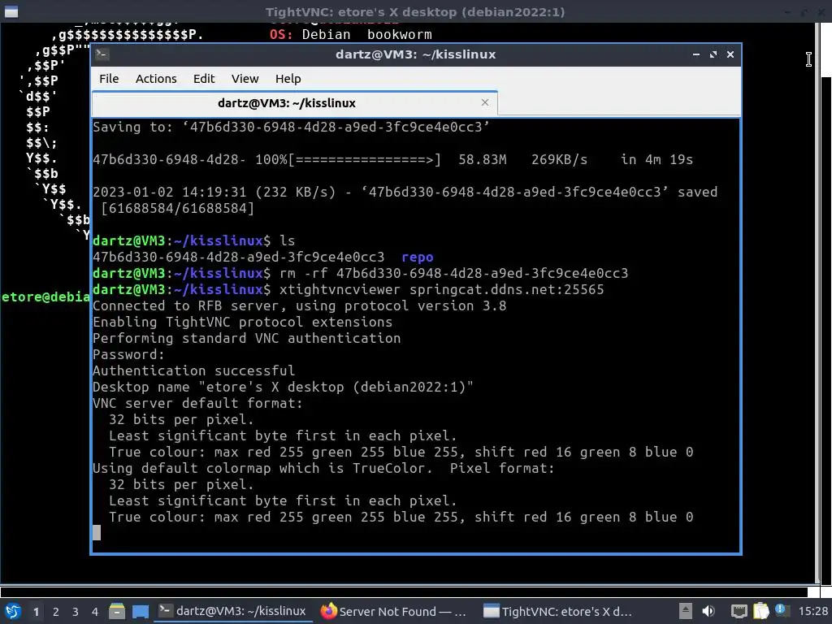Close the dartz@VM3 terminal tab
The height and width of the screenshot is (624, 832).
click(484, 102)
